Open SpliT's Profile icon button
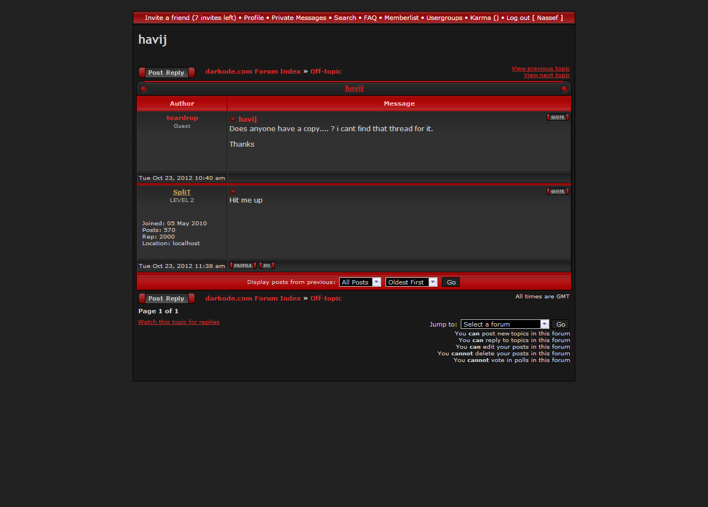Image resolution: width=708 pixels, height=507 pixels. click(x=243, y=266)
